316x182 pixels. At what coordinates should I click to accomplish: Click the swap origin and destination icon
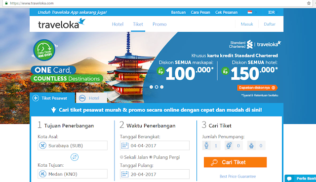pos(75,157)
